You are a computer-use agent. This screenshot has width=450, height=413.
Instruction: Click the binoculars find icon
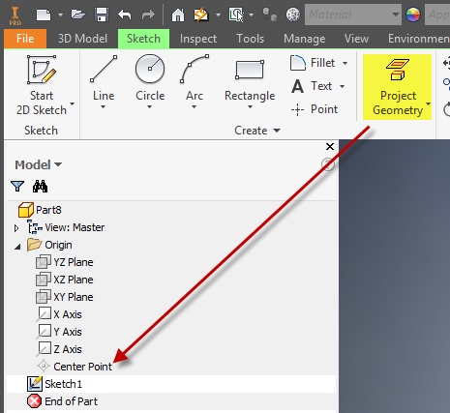tap(40, 187)
